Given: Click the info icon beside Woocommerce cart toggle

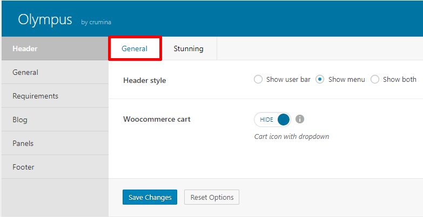Looking at the screenshot, I should [300, 119].
